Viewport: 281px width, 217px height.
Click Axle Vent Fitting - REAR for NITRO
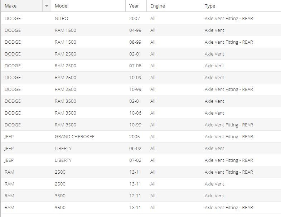click(229, 19)
